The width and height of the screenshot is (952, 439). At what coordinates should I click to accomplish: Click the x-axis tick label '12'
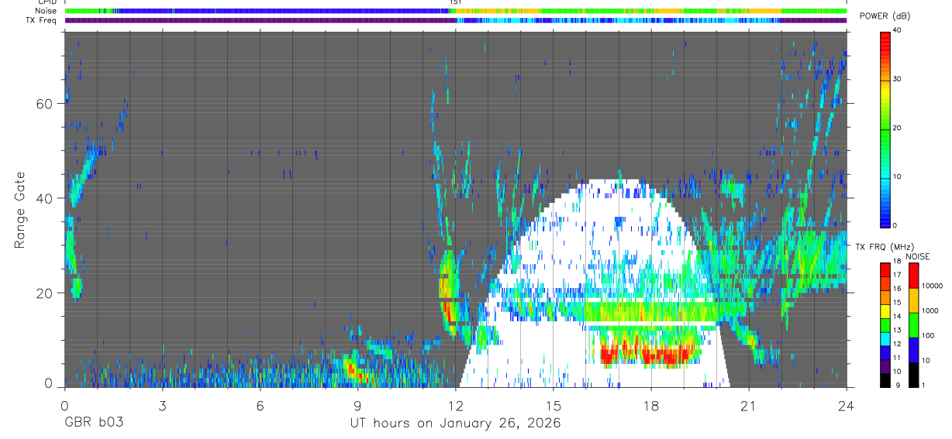[x=455, y=405]
